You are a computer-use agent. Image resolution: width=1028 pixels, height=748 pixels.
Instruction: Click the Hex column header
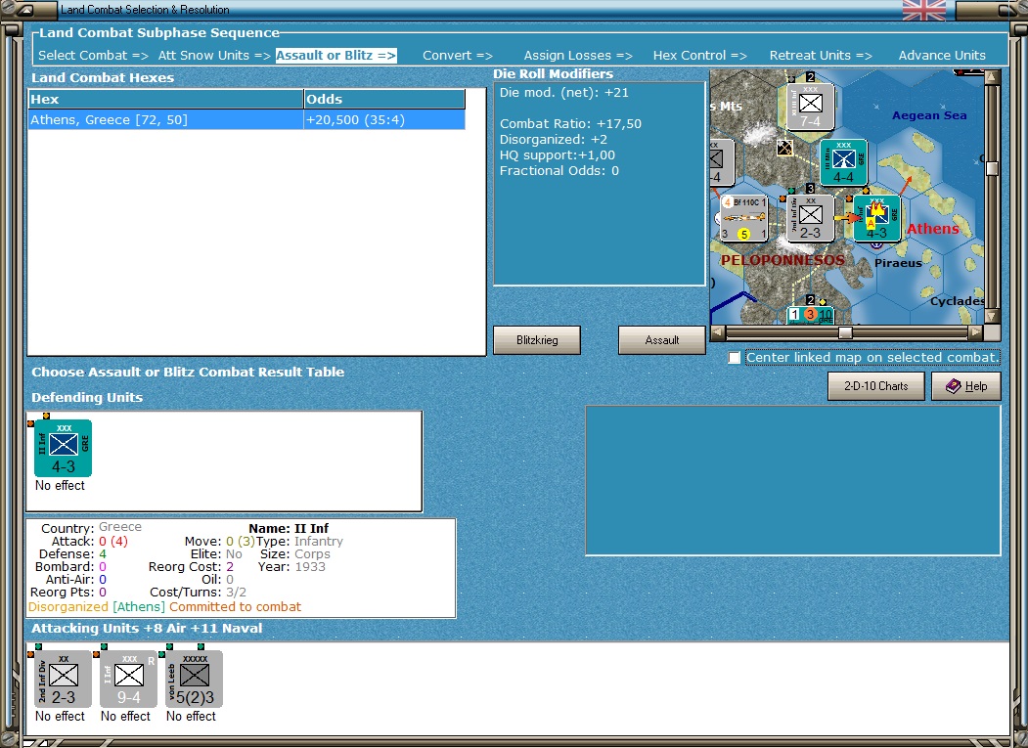(x=166, y=100)
